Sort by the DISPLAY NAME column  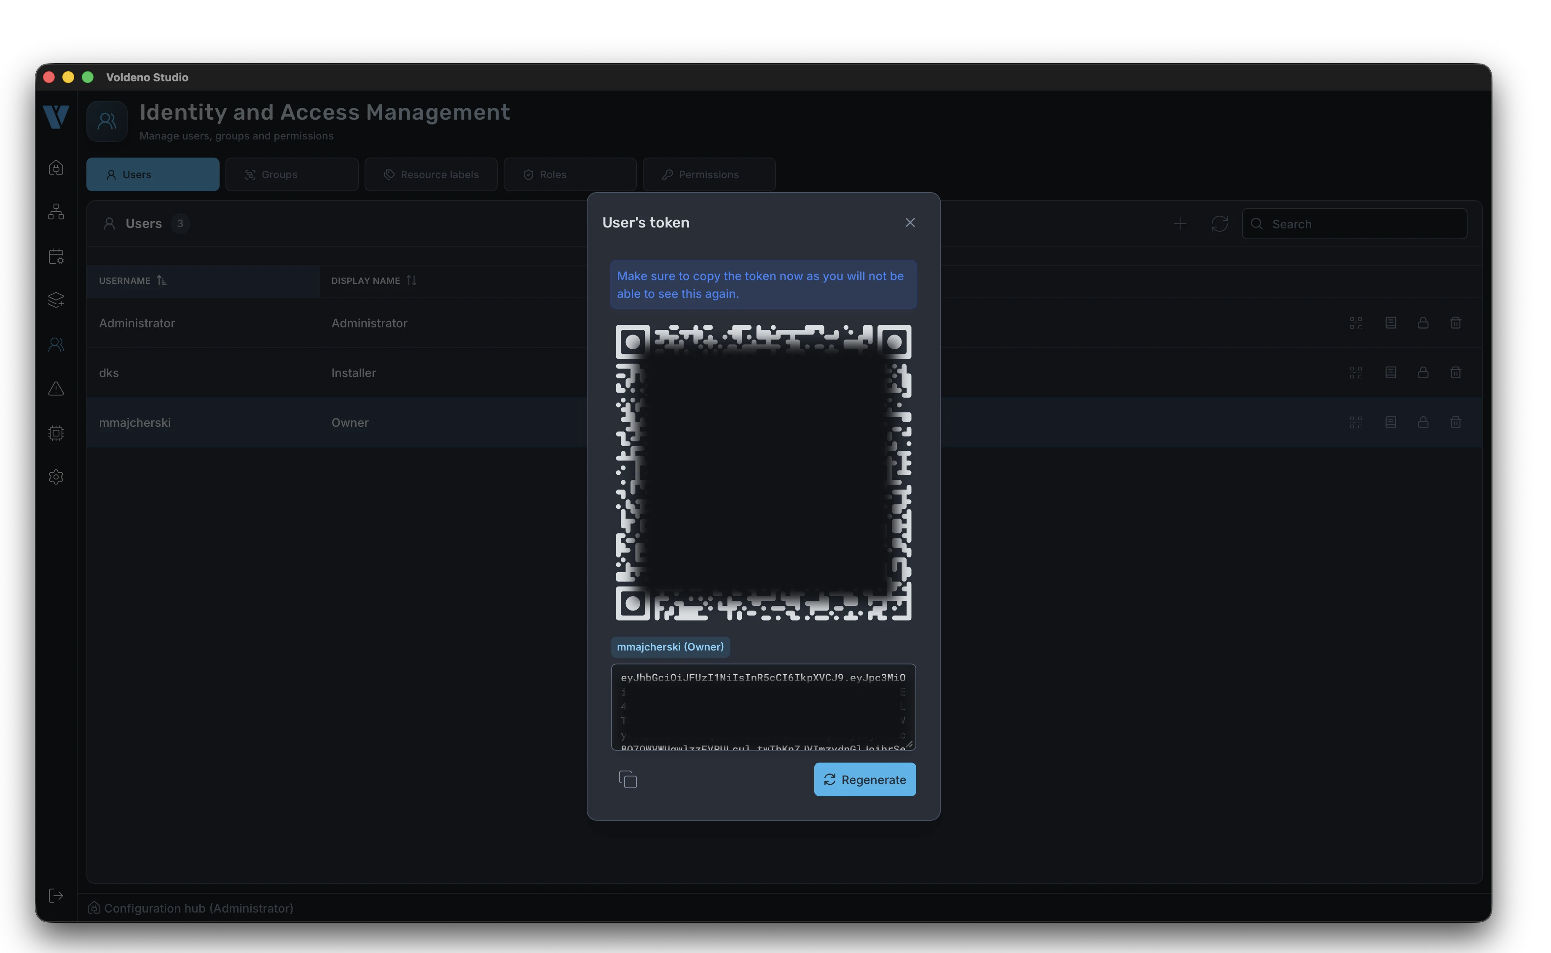click(374, 281)
